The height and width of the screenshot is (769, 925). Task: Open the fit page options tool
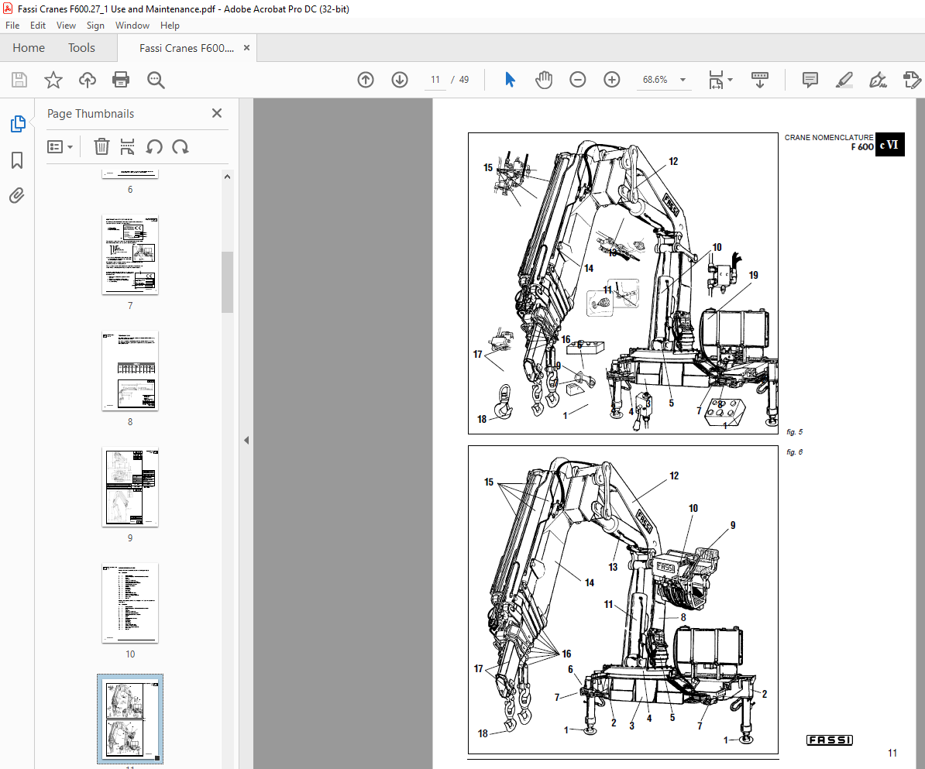pos(716,80)
